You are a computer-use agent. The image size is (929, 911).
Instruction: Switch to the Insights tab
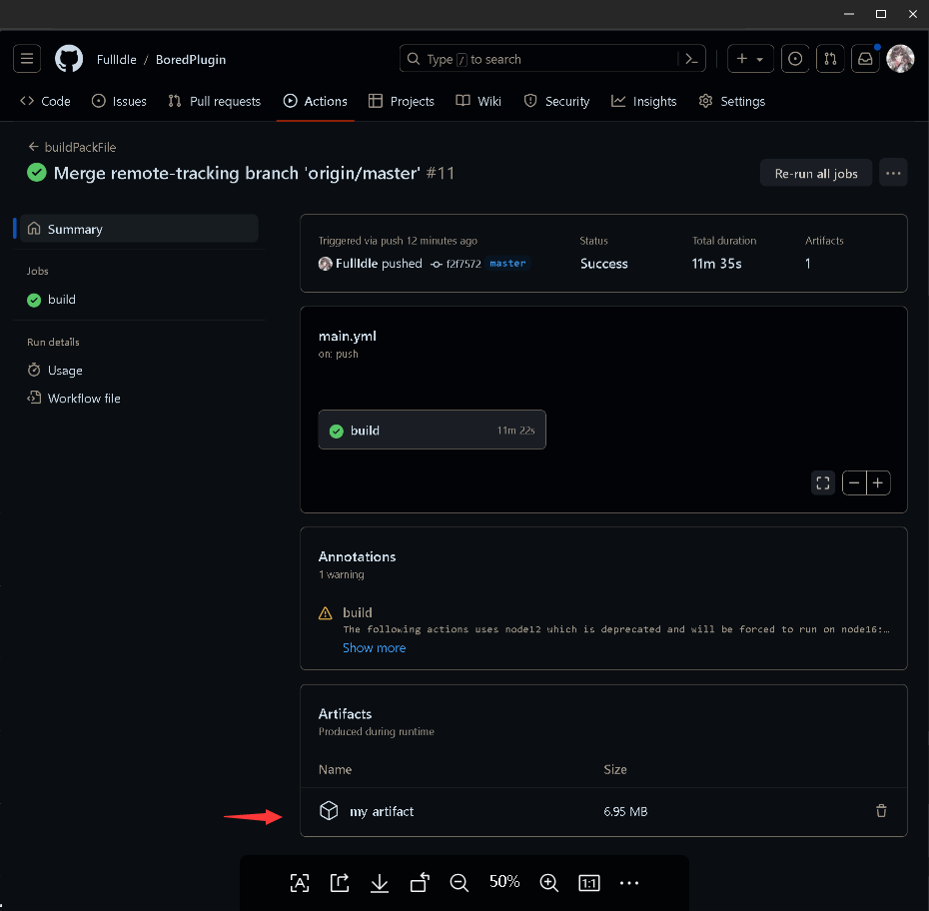(644, 101)
